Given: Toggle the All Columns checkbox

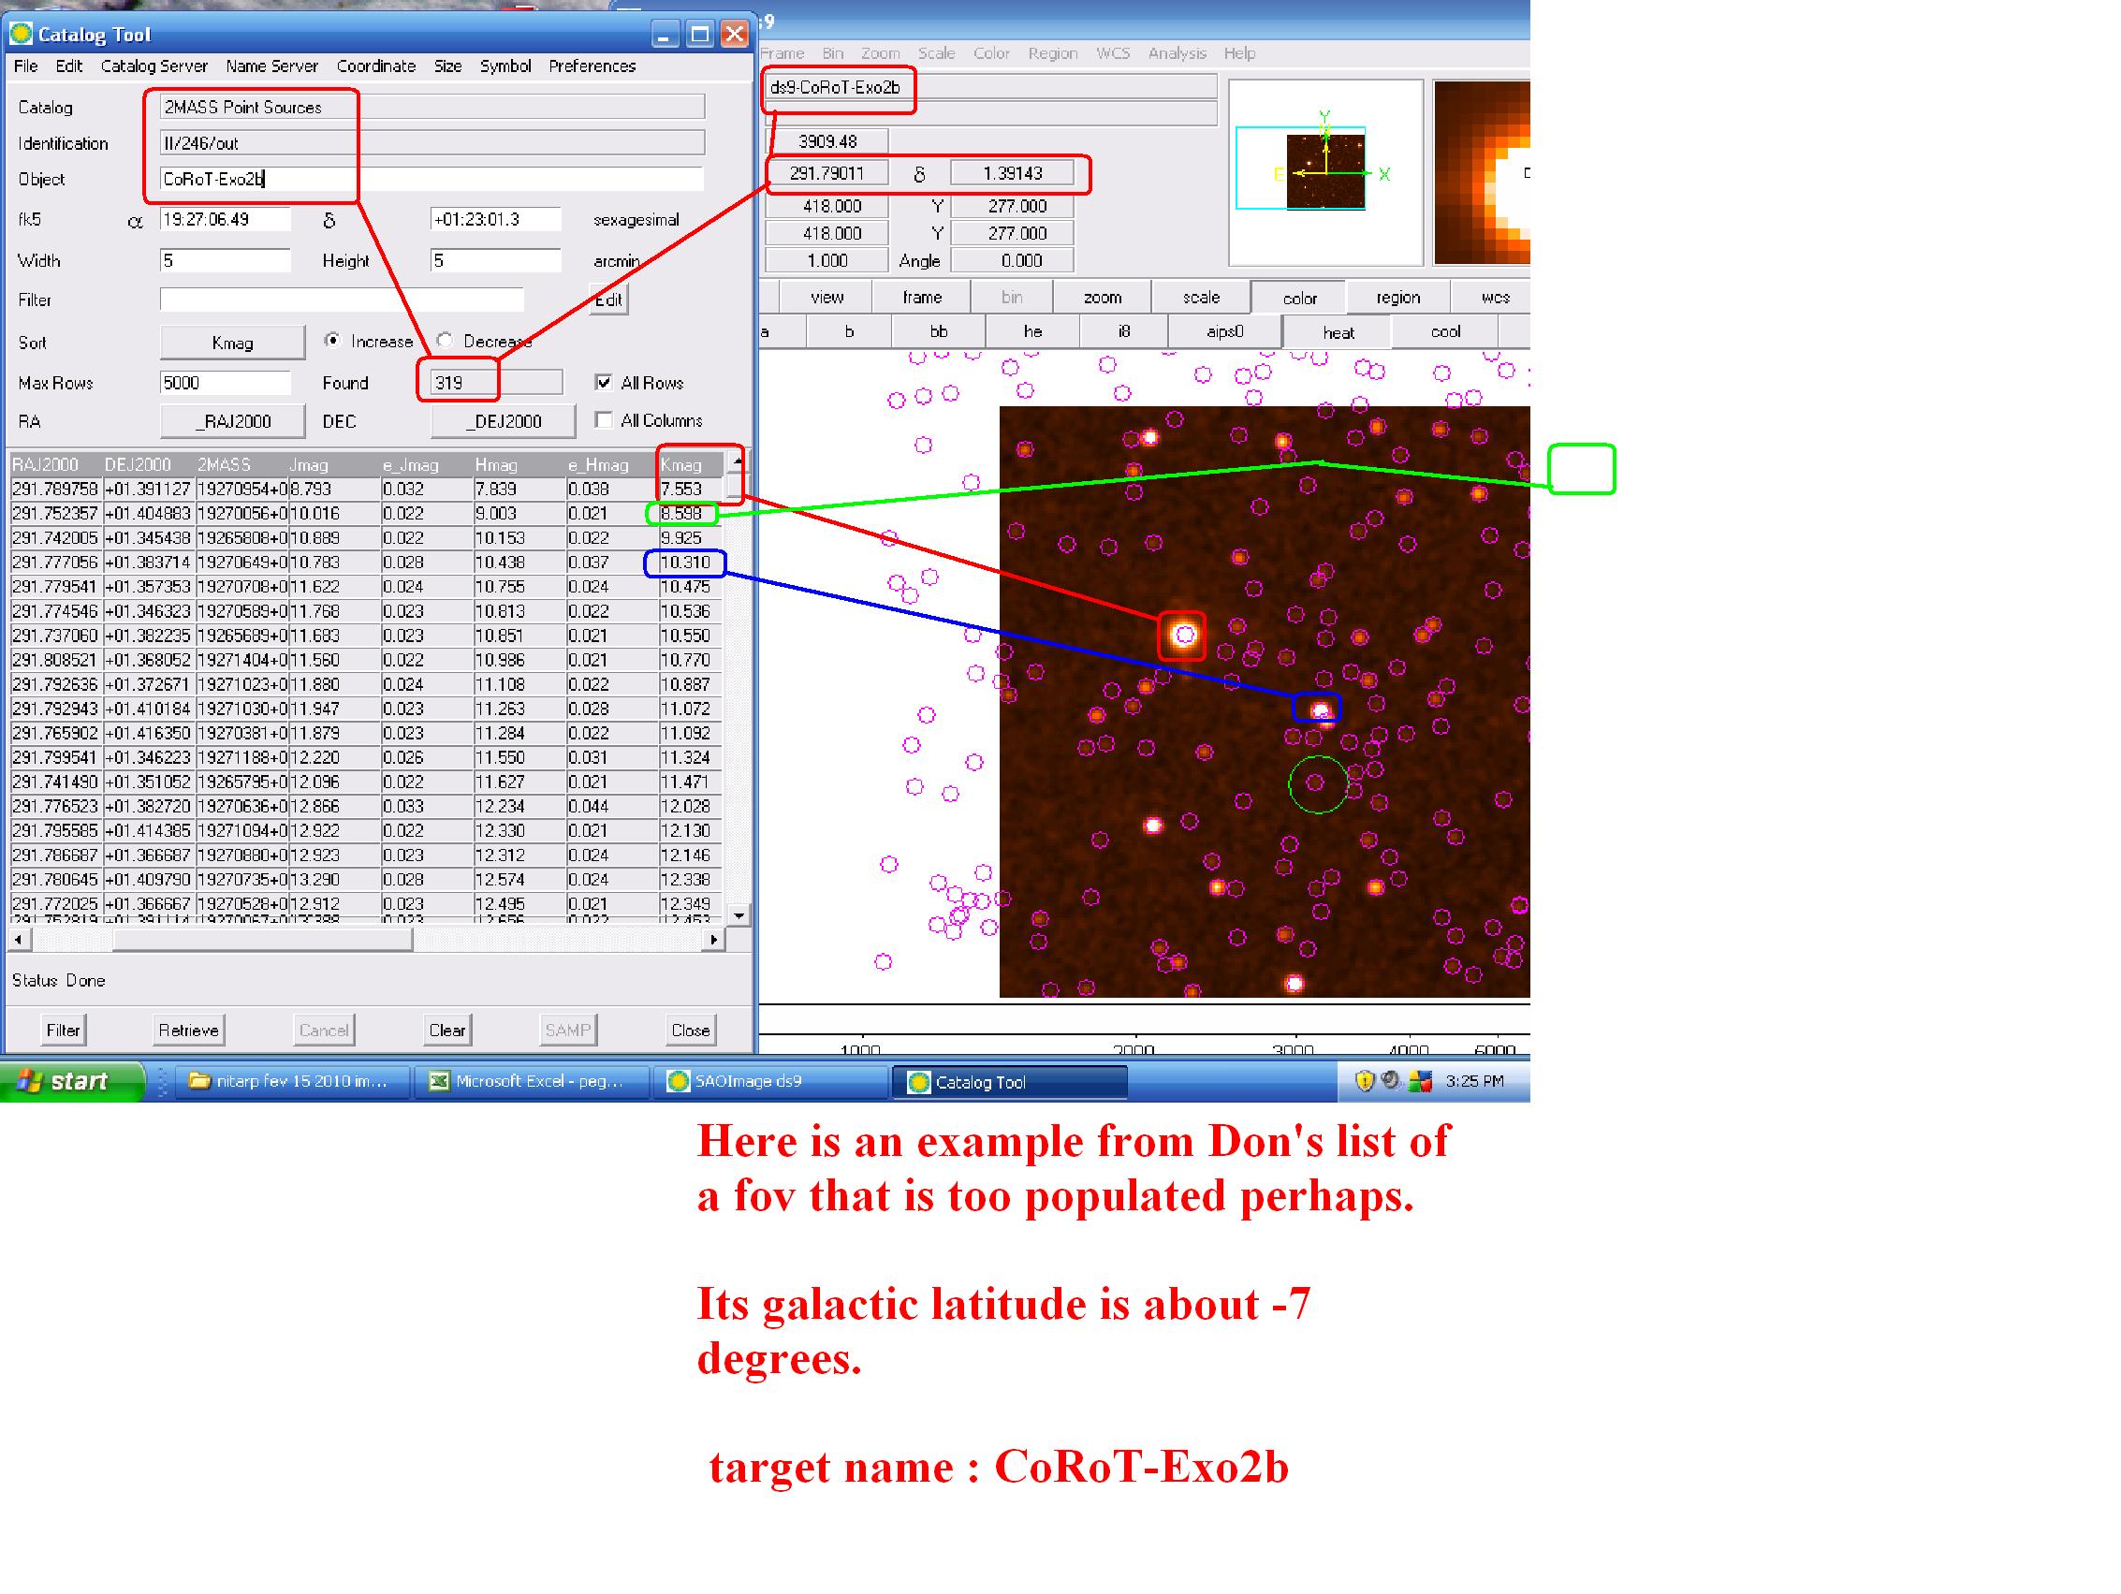Looking at the screenshot, I should point(603,420).
